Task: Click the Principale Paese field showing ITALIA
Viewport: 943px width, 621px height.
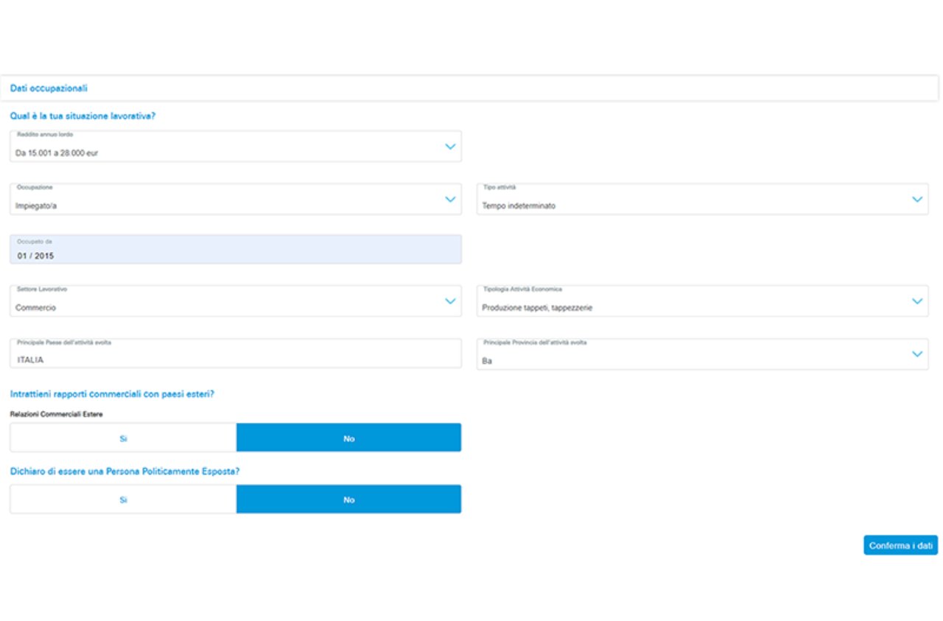Action: [235, 355]
